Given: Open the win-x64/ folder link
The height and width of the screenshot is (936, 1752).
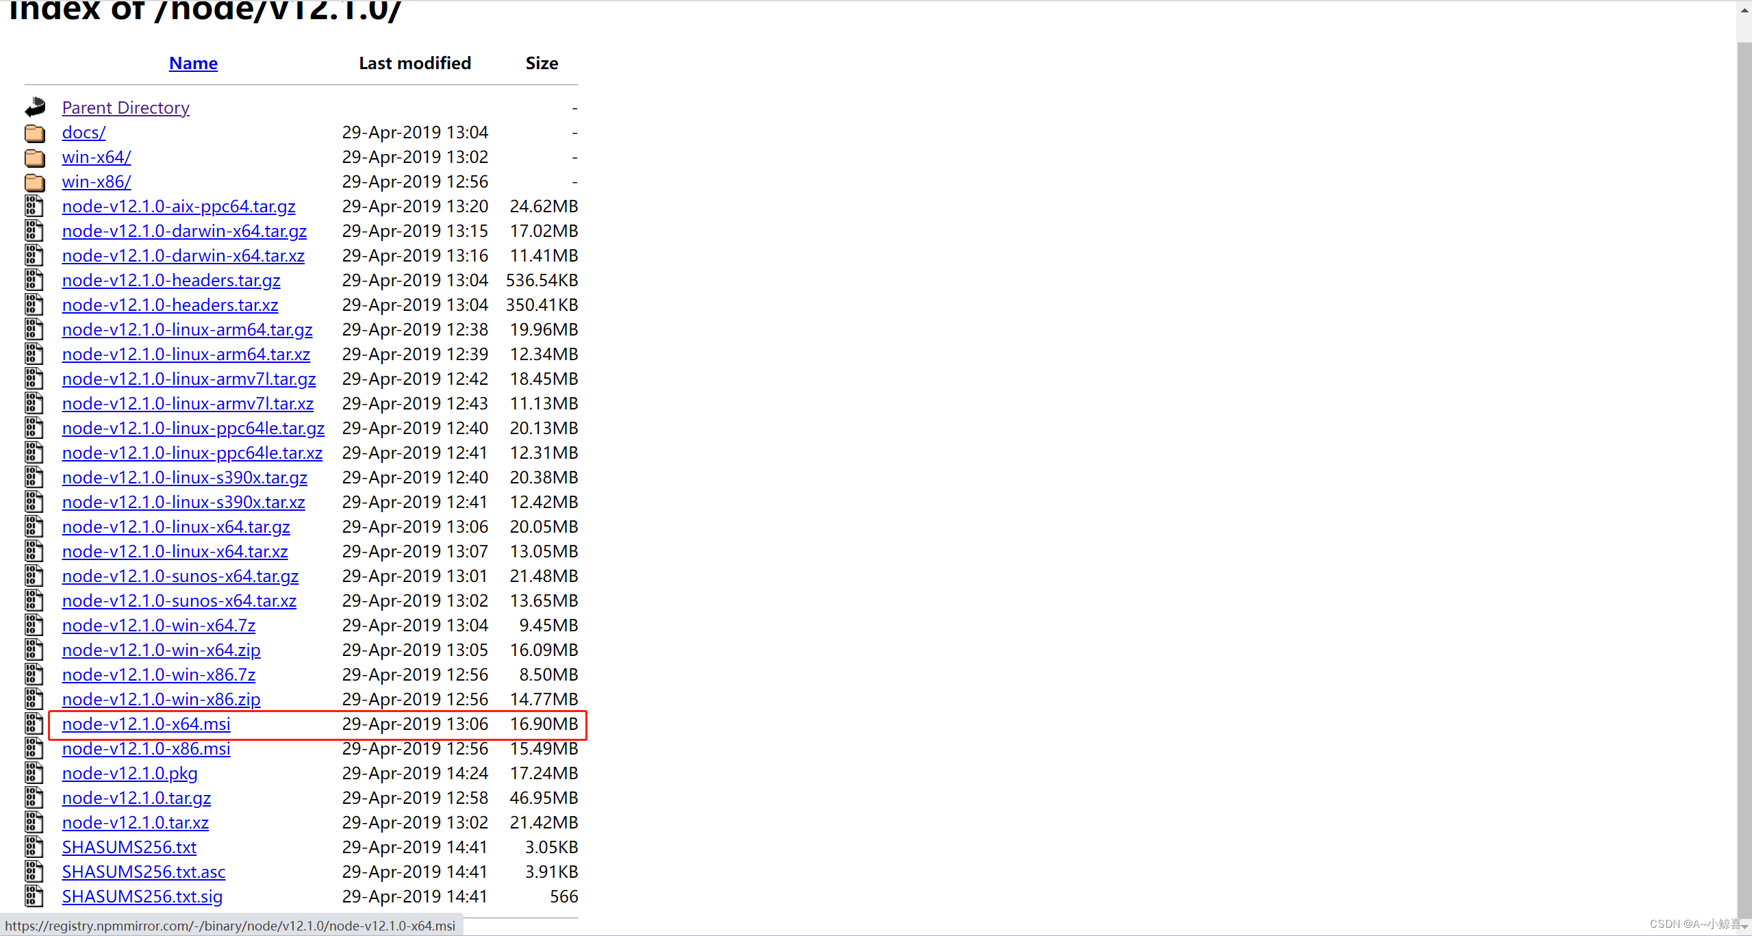Looking at the screenshot, I should click(97, 157).
